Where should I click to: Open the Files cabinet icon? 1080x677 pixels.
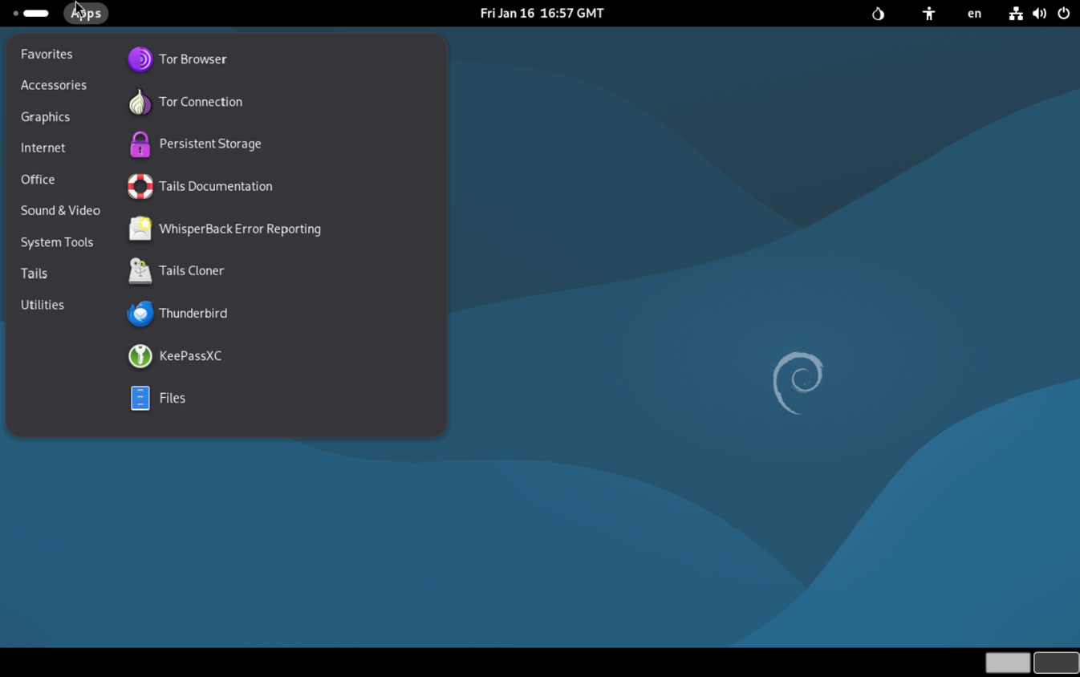140,398
